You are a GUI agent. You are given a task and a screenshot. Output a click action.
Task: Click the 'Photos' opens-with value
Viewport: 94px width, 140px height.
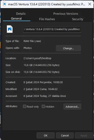[x=28, y=48]
